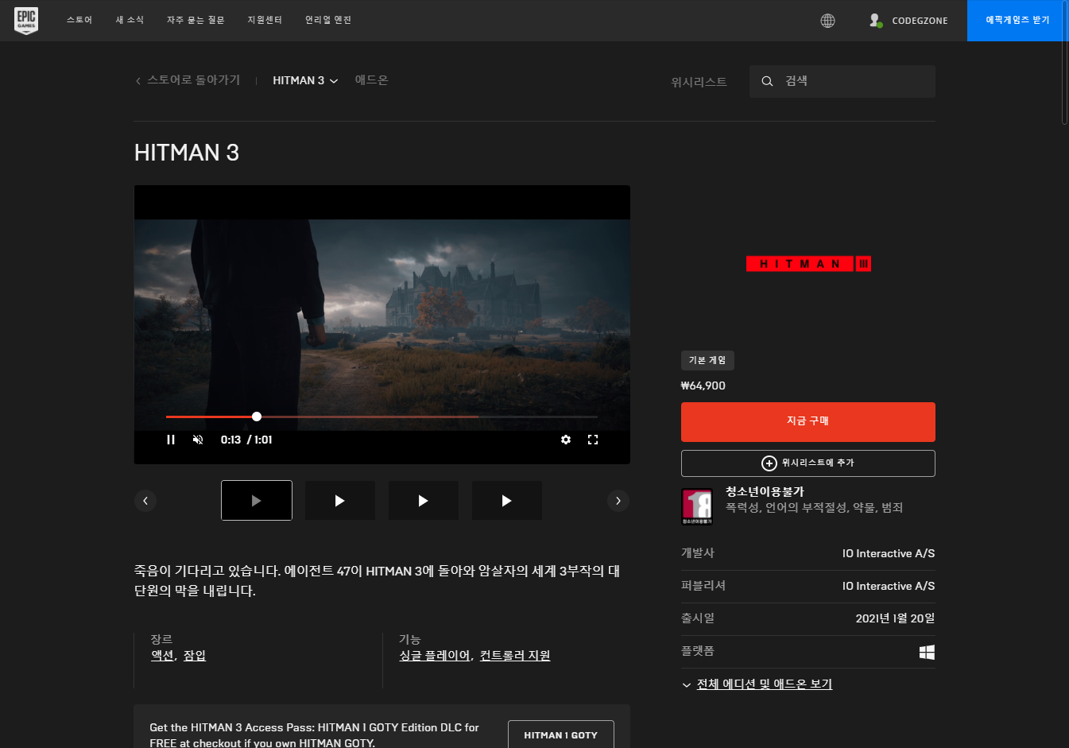Image resolution: width=1069 pixels, height=748 pixels.
Task: Open the language globe icon
Action: pos(827,21)
